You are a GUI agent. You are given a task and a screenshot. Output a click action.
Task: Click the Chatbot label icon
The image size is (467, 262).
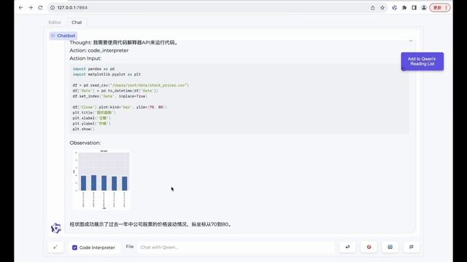click(x=53, y=36)
